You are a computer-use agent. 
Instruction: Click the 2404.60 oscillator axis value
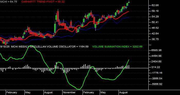[156, 62]
